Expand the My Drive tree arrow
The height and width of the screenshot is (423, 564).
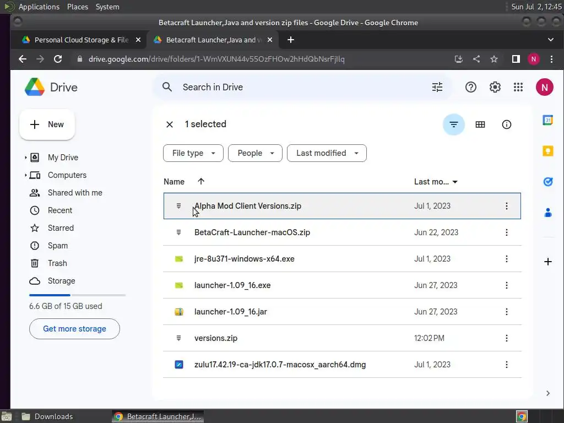(x=25, y=158)
